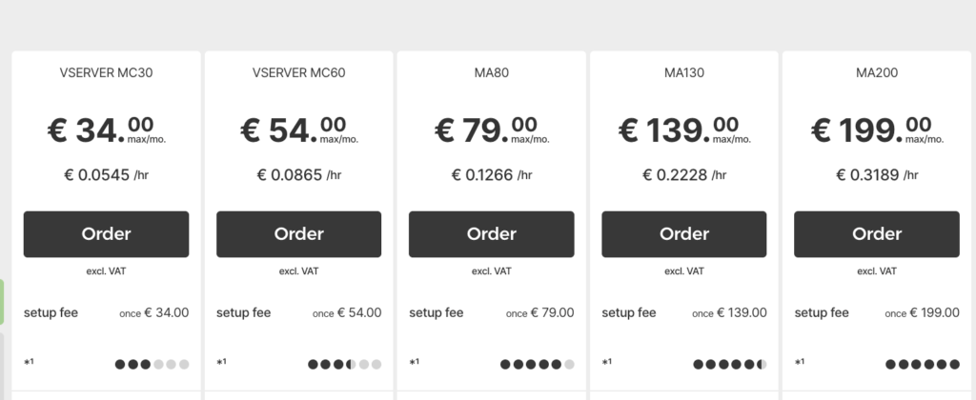The image size is (976, 400).
Task: Select the VSERVER MC60 heading
Action: click(298, 72)
